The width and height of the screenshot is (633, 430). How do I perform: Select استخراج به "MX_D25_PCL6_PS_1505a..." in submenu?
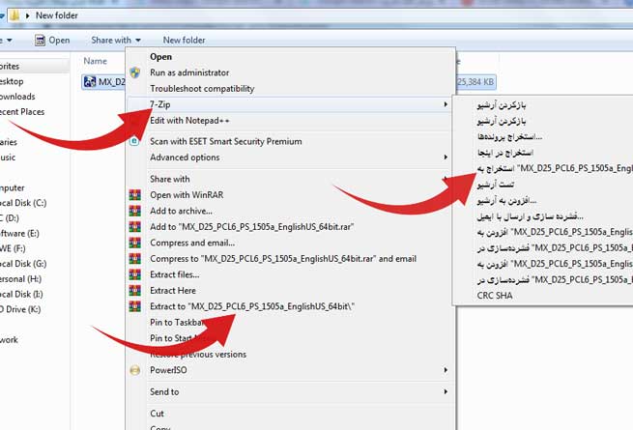tap(555, 169)
